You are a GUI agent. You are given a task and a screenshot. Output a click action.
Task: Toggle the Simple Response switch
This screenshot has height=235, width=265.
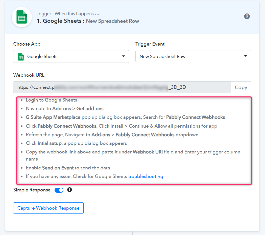pos(59,190)
